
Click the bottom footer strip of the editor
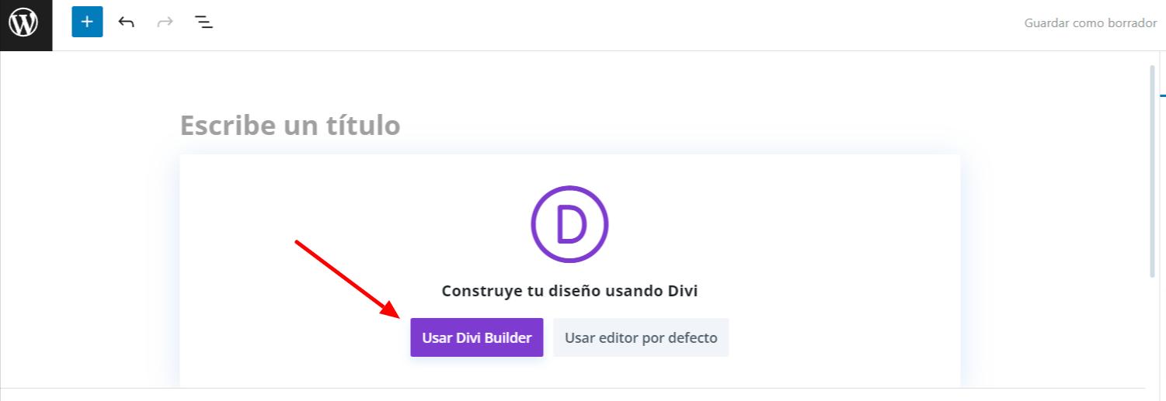(x=573, y=395)
